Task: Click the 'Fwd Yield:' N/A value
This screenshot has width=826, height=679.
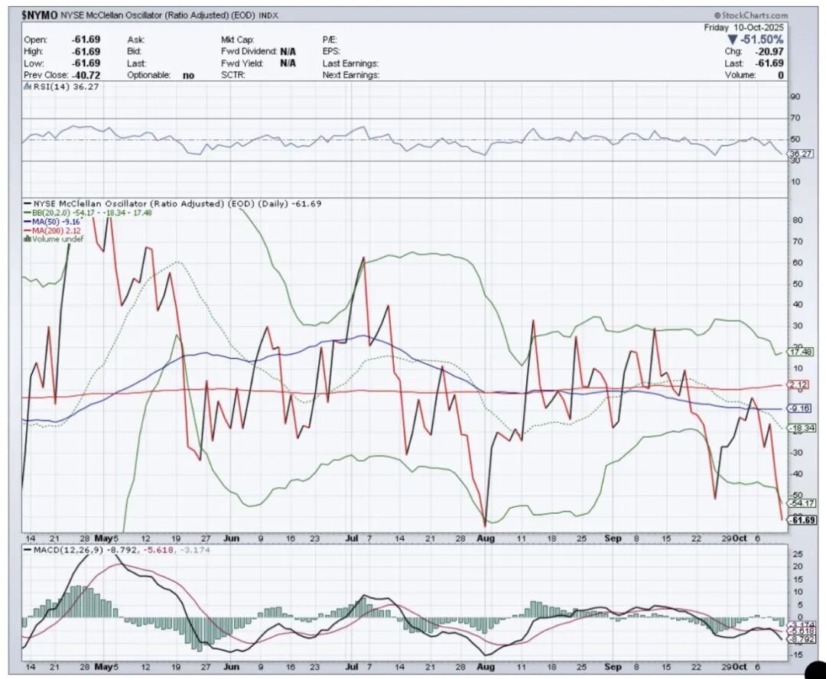Action: click(x=288, y=63)
